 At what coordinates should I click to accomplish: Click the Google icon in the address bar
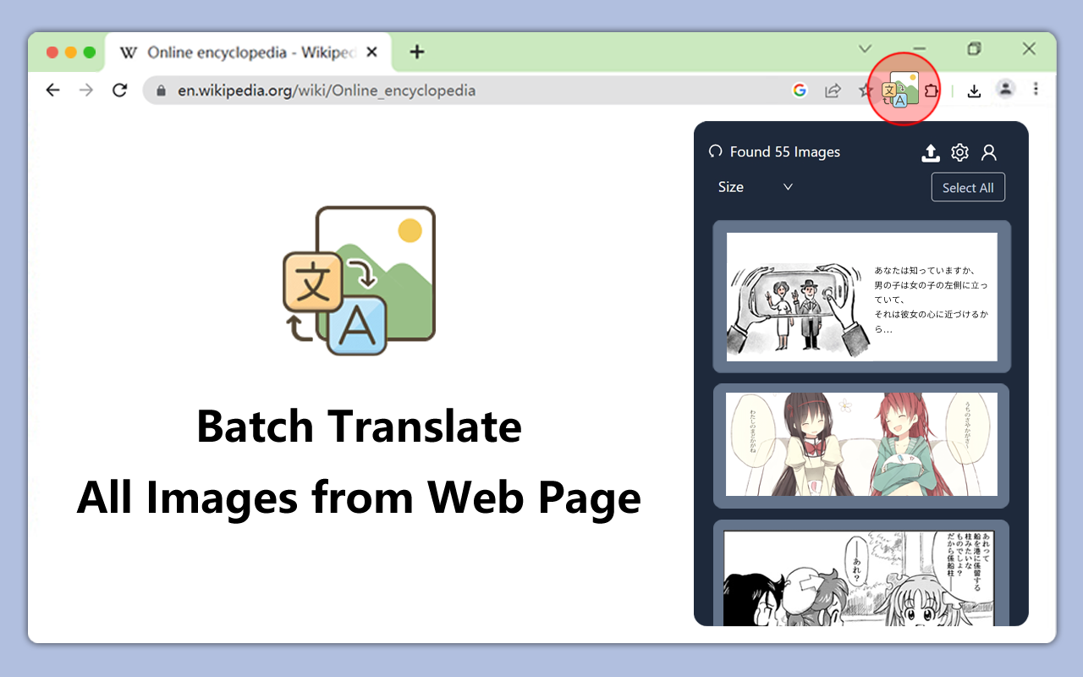(x=800, y=90)
